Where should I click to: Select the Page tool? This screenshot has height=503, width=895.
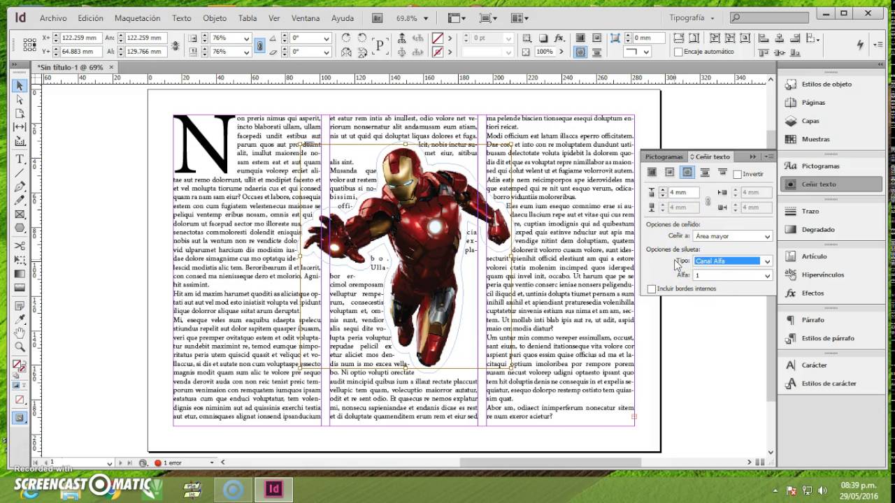pyautogui.click(x=20, y=113)
